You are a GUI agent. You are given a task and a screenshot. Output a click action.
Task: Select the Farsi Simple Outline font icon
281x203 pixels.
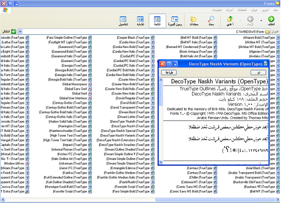pyautogui.click(x=90, y=38)
